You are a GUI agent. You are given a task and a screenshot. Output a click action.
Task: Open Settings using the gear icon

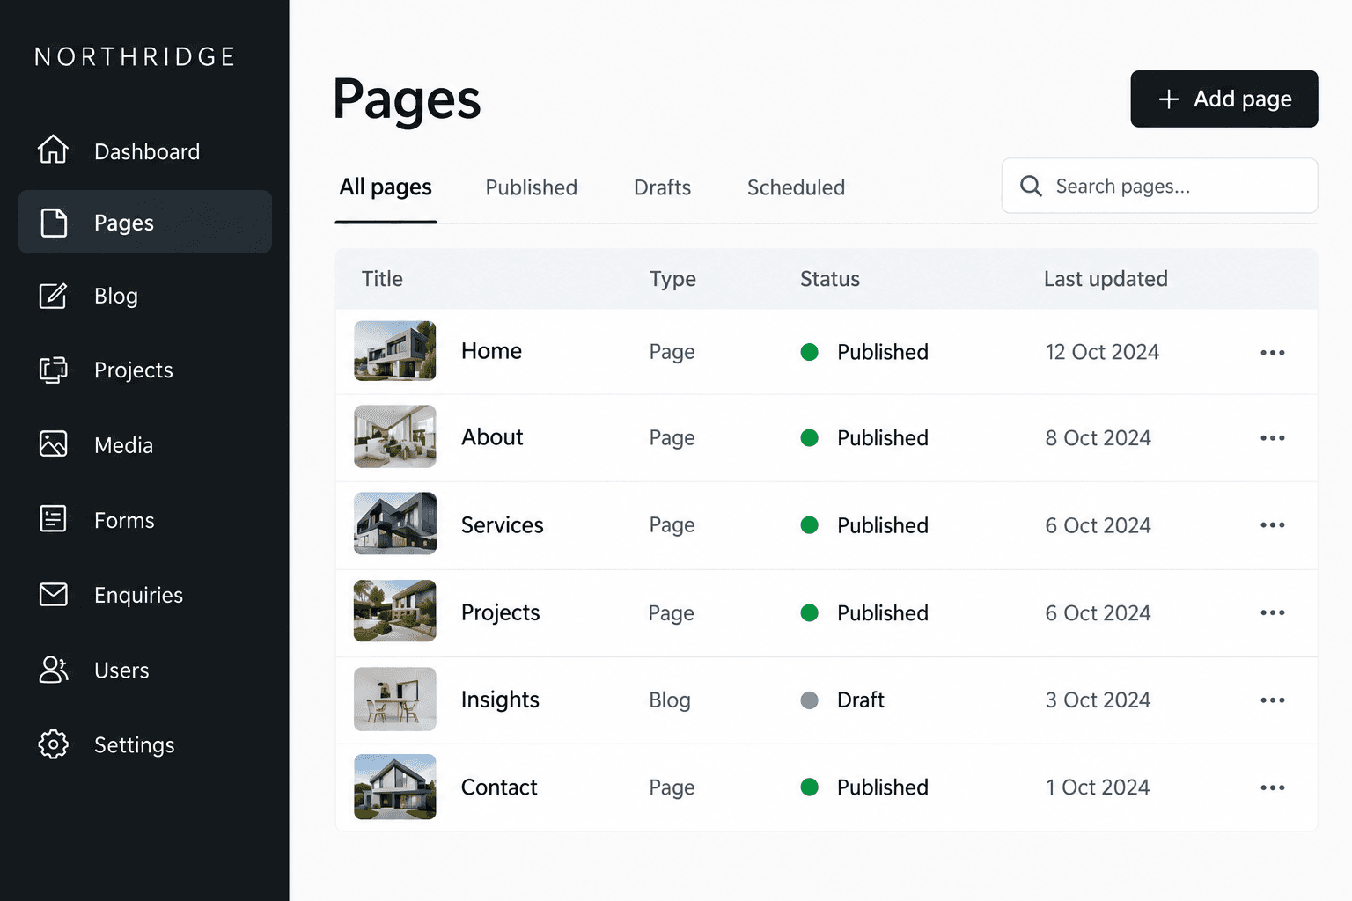click(53, 744)
